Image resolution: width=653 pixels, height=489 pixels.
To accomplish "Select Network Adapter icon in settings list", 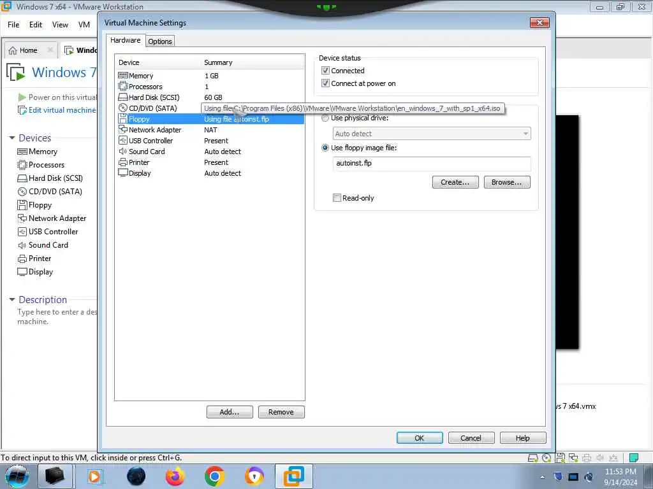I will tap(123, 129).
